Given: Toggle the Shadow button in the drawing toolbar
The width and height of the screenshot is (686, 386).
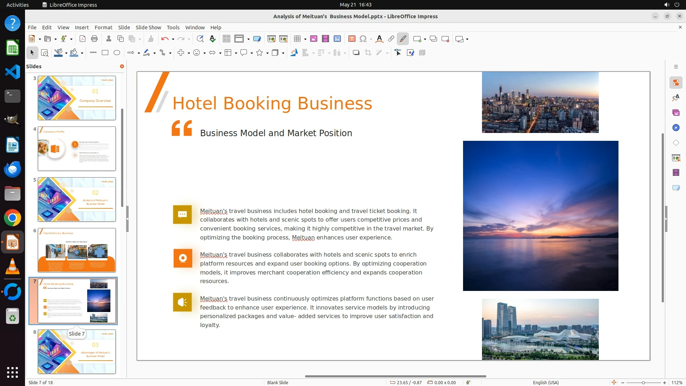Looking at the screenshot, I should click(x=356, y=53).
